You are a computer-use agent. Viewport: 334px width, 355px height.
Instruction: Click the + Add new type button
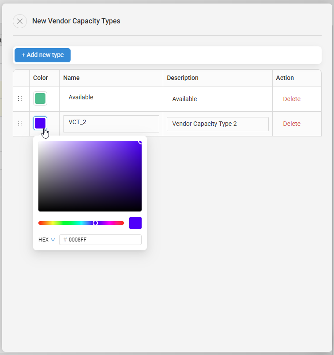pyautogui.click(x=42, y=55)
